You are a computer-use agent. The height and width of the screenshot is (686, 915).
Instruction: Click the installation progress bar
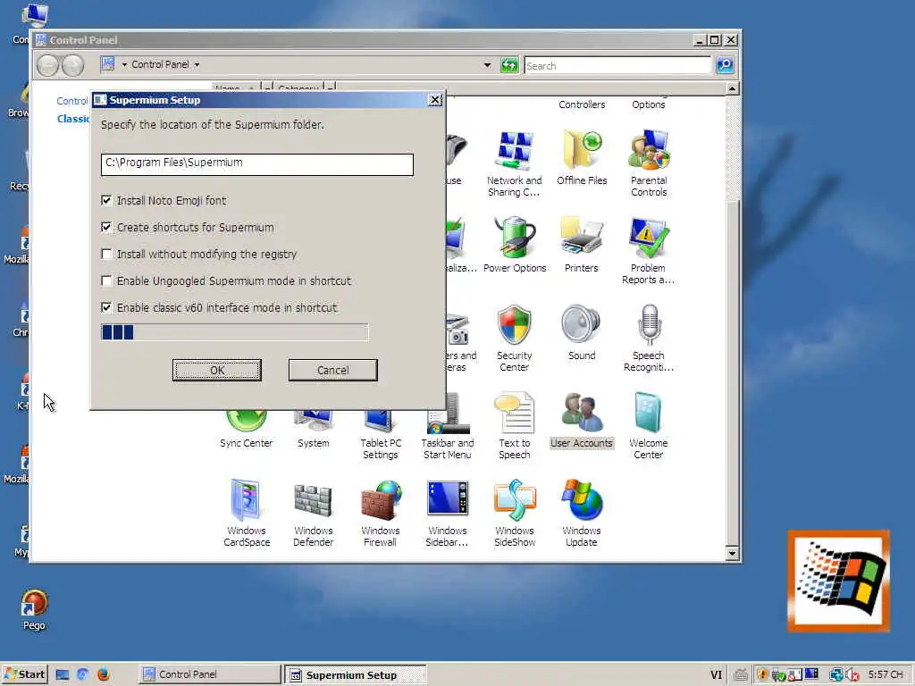pyautogui.click(x=235, y=332)
